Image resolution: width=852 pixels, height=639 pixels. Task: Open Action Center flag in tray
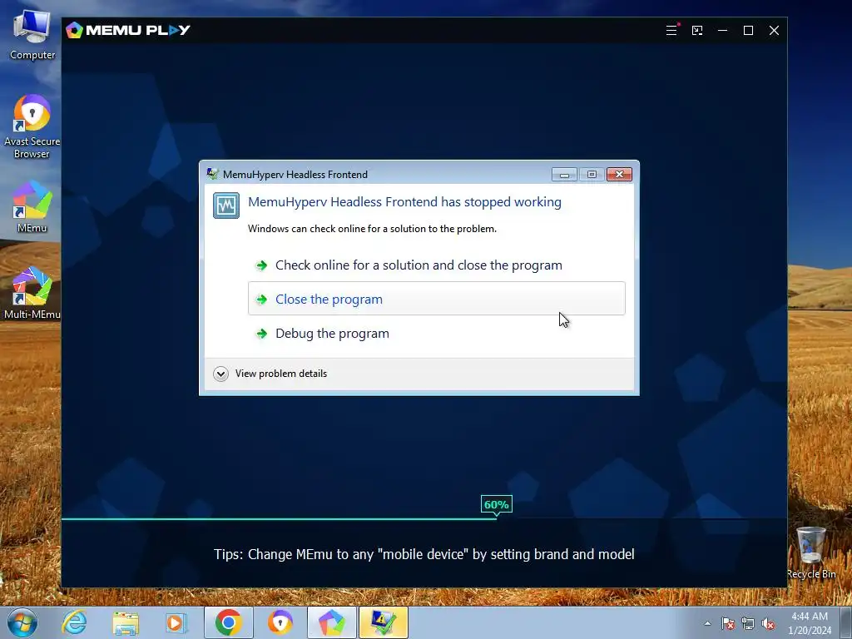(x=728, y=624)
